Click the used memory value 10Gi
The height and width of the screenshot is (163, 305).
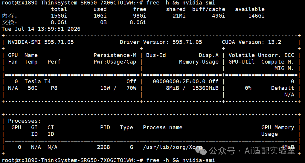(x=100, y=16)
